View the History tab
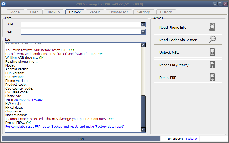 (x=166, y=12)
